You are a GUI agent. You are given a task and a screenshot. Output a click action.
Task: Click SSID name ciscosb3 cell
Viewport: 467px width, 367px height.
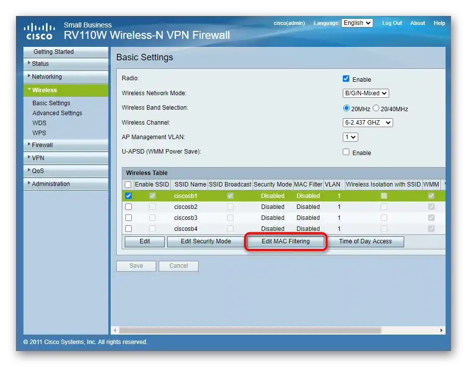186,218
